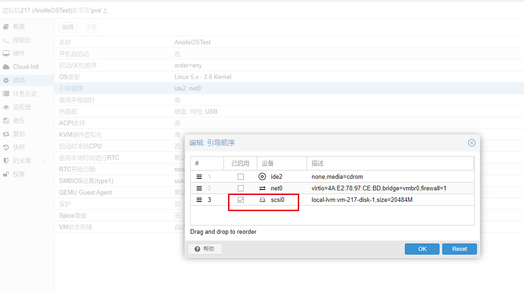Disable the scsi0 boot device checkbox
The width and height of the screenshot is (524, 292).
click(241, 199)
